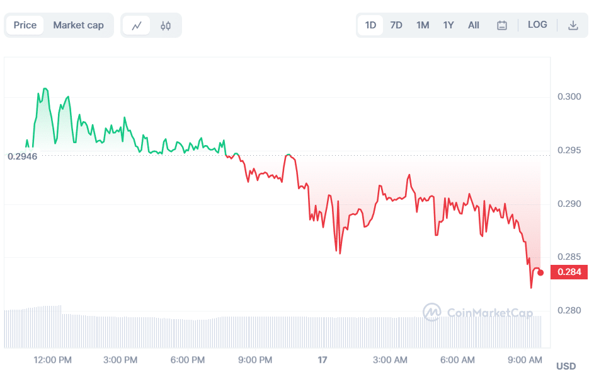Click the 12:00 PM time axis label

pos(53,360)
